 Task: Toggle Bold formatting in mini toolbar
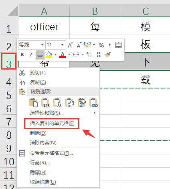tap(22, 55)
